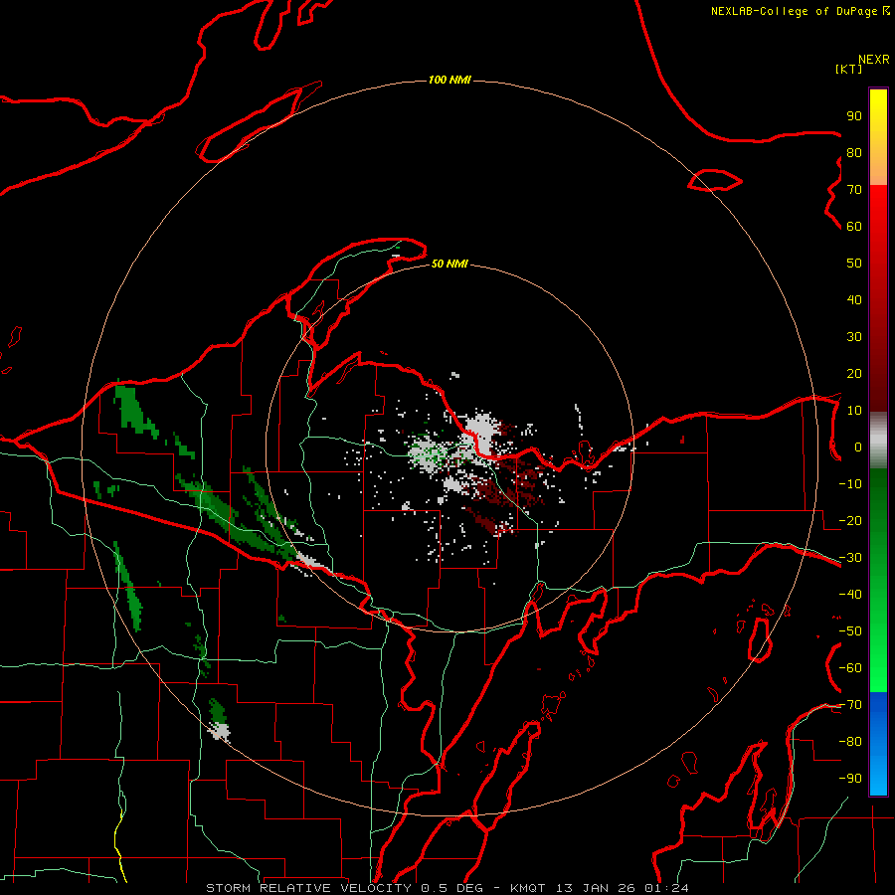Screen dimensions: 895x895
Task: Click the -50 legend value
Action: [850, 631]
